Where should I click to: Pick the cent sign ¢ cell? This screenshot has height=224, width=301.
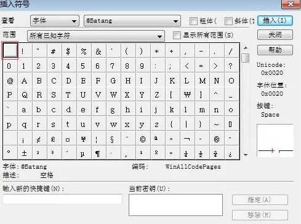39,139
